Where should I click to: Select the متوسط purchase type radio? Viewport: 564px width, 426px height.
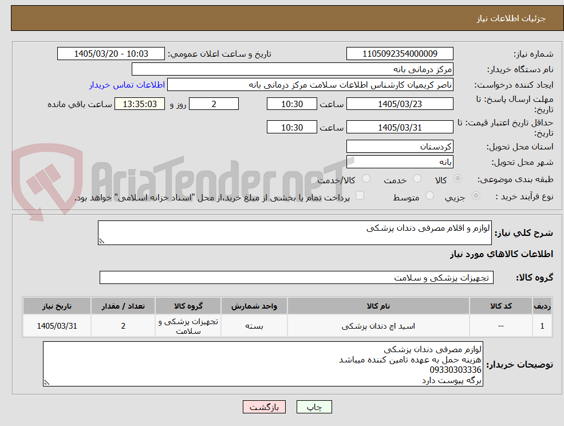[429, 196]
